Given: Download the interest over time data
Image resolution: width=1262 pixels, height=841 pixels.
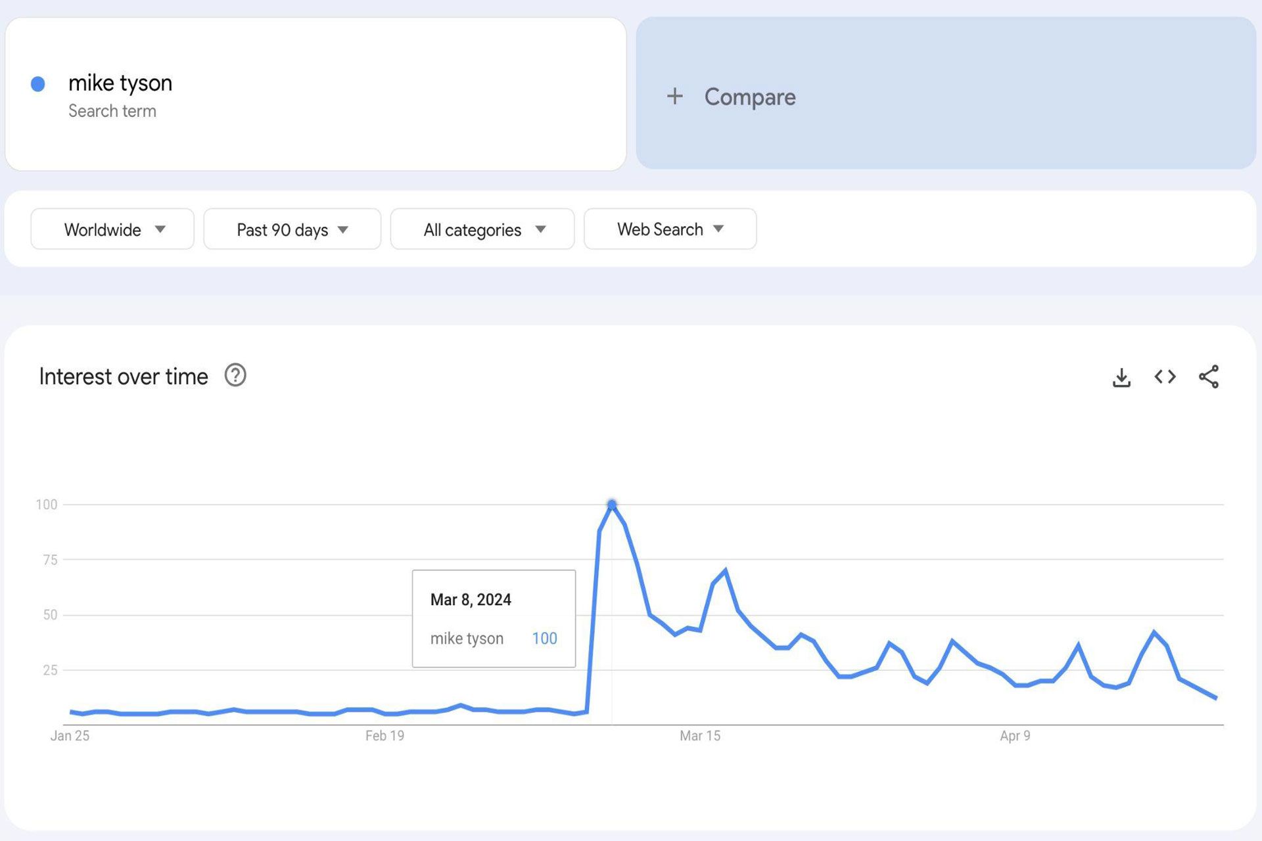Looking at the screenshot, I should (x=1121, y=377).
